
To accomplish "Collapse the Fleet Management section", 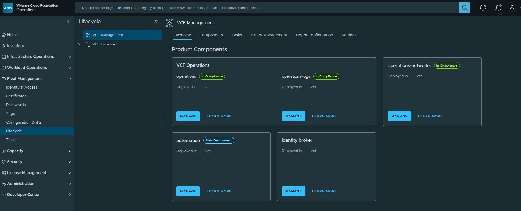I will [x=69, y=79].
